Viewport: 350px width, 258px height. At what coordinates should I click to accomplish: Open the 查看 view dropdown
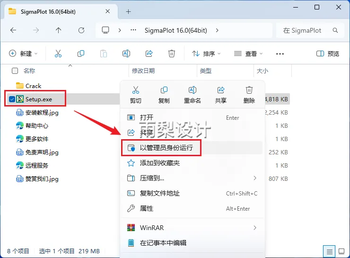click(248, 53)
